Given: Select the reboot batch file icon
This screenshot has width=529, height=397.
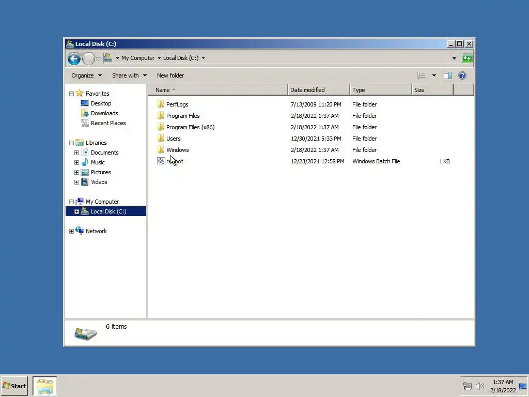Looking at the screenshot, I should point(161,161).
